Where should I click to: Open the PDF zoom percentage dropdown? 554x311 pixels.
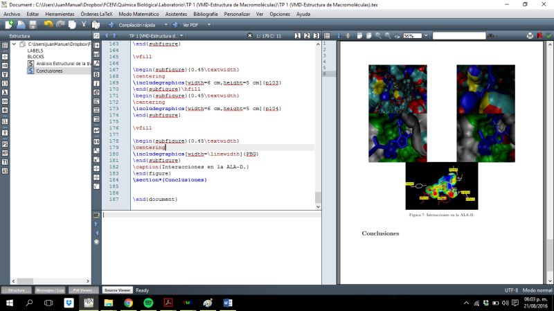pyautogui.click(x=426, y=36)
